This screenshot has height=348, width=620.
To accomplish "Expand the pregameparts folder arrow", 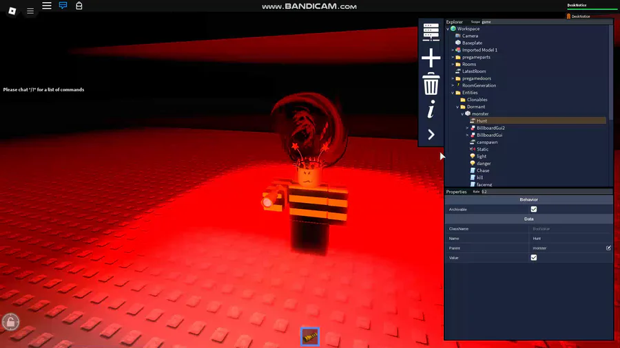I will (x=453, y=57).
